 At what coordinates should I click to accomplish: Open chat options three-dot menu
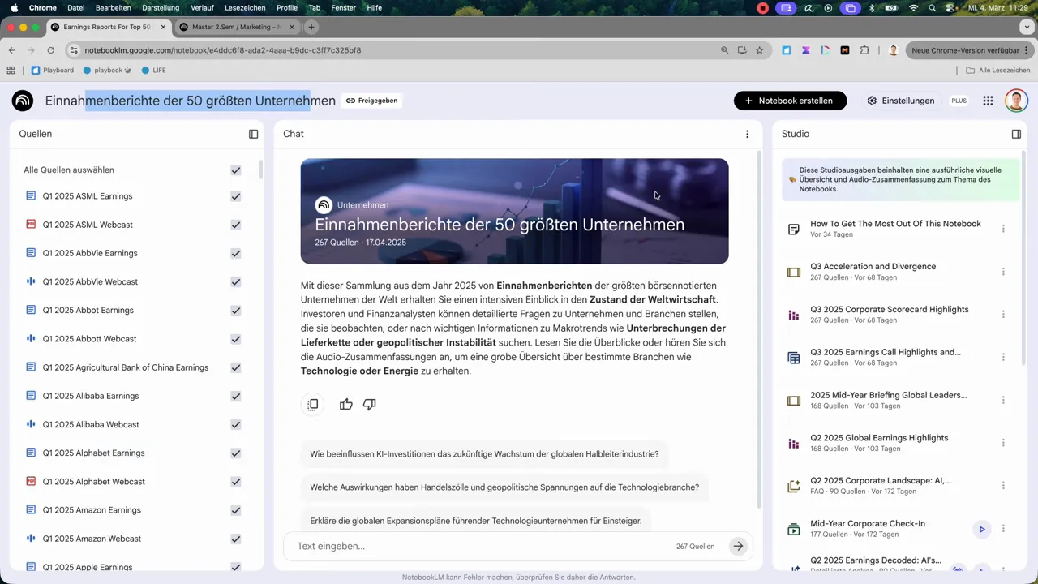(747, 134)
